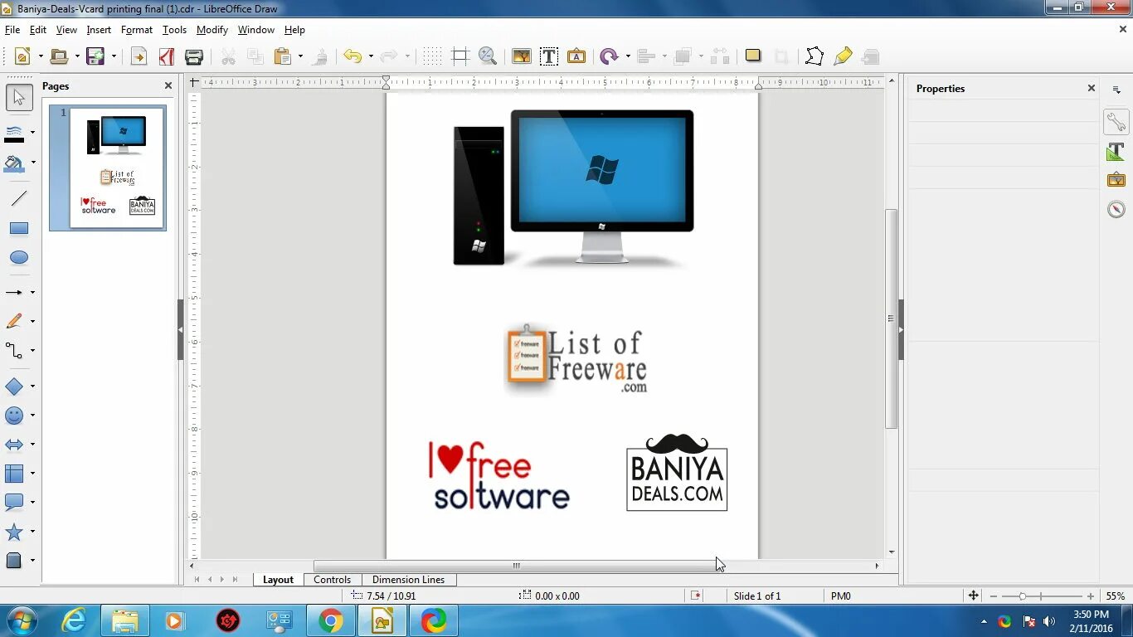Close the Properties sidebar
Viewport: 1133px width, 637px height.
click(1092, 88)
